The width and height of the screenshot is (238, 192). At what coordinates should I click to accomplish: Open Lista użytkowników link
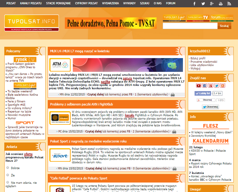[x=202, y=65]
